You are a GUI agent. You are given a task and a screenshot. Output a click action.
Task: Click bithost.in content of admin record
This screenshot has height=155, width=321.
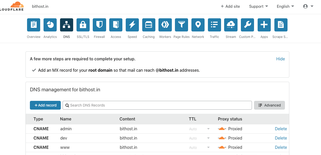[x=128, y=129]
